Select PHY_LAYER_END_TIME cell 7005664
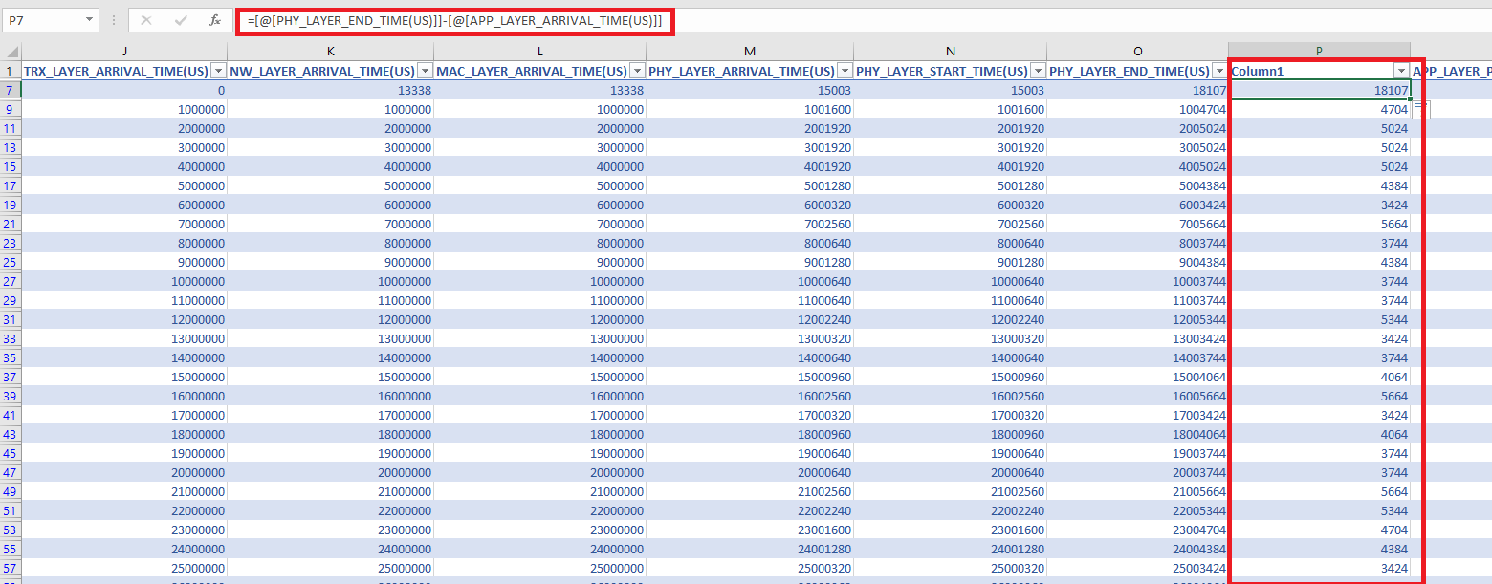Viewport: 1492px width, 584px height. (x=1138, y=224)
